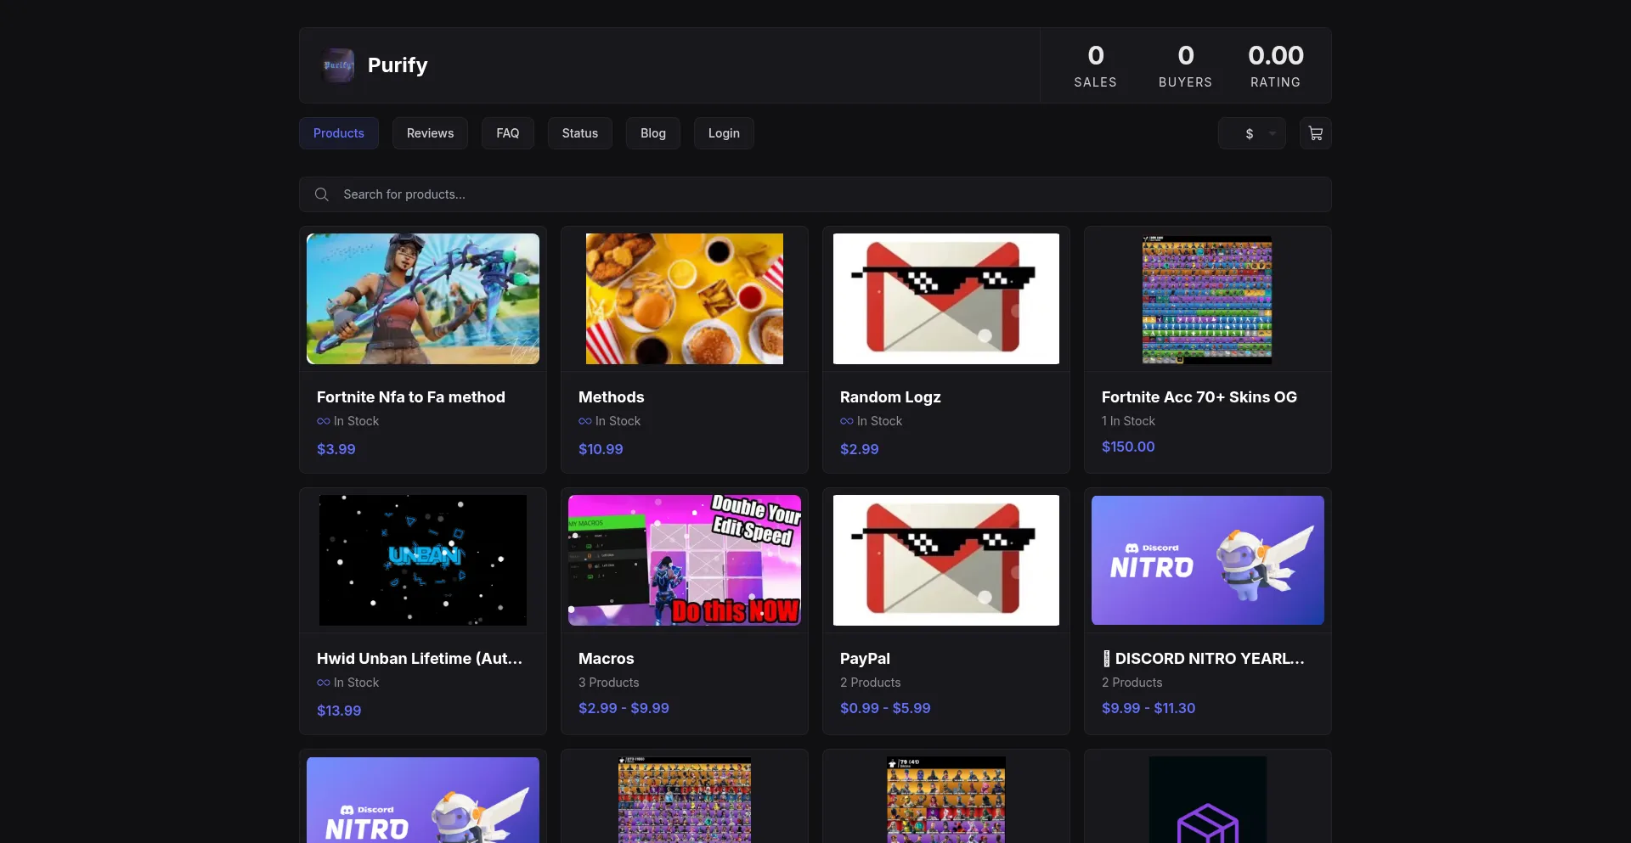Screen dimensions: 1631x843
Task: Click the search magnifier icon
Action: click(322, 194)
